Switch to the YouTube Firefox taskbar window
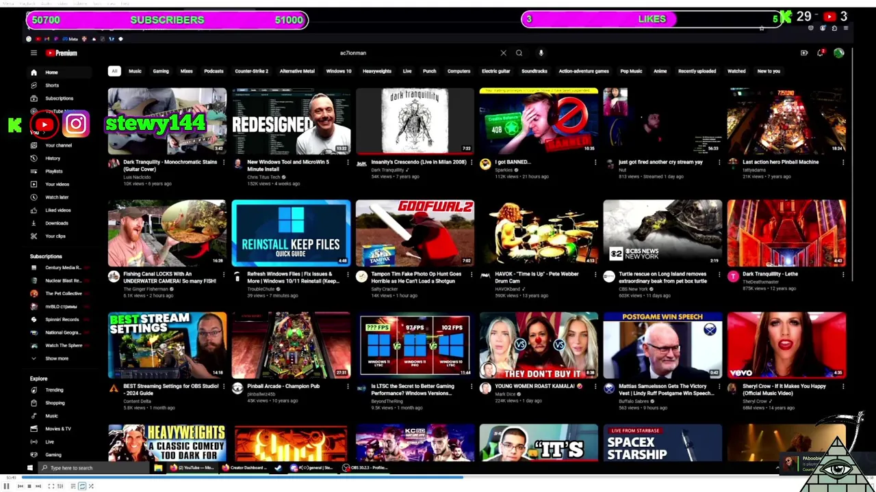This screenshot has height=492, width=876. [193, 468]
